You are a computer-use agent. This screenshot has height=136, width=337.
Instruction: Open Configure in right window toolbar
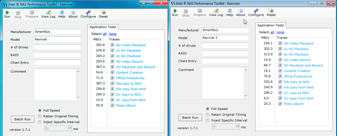click(256, 13)
